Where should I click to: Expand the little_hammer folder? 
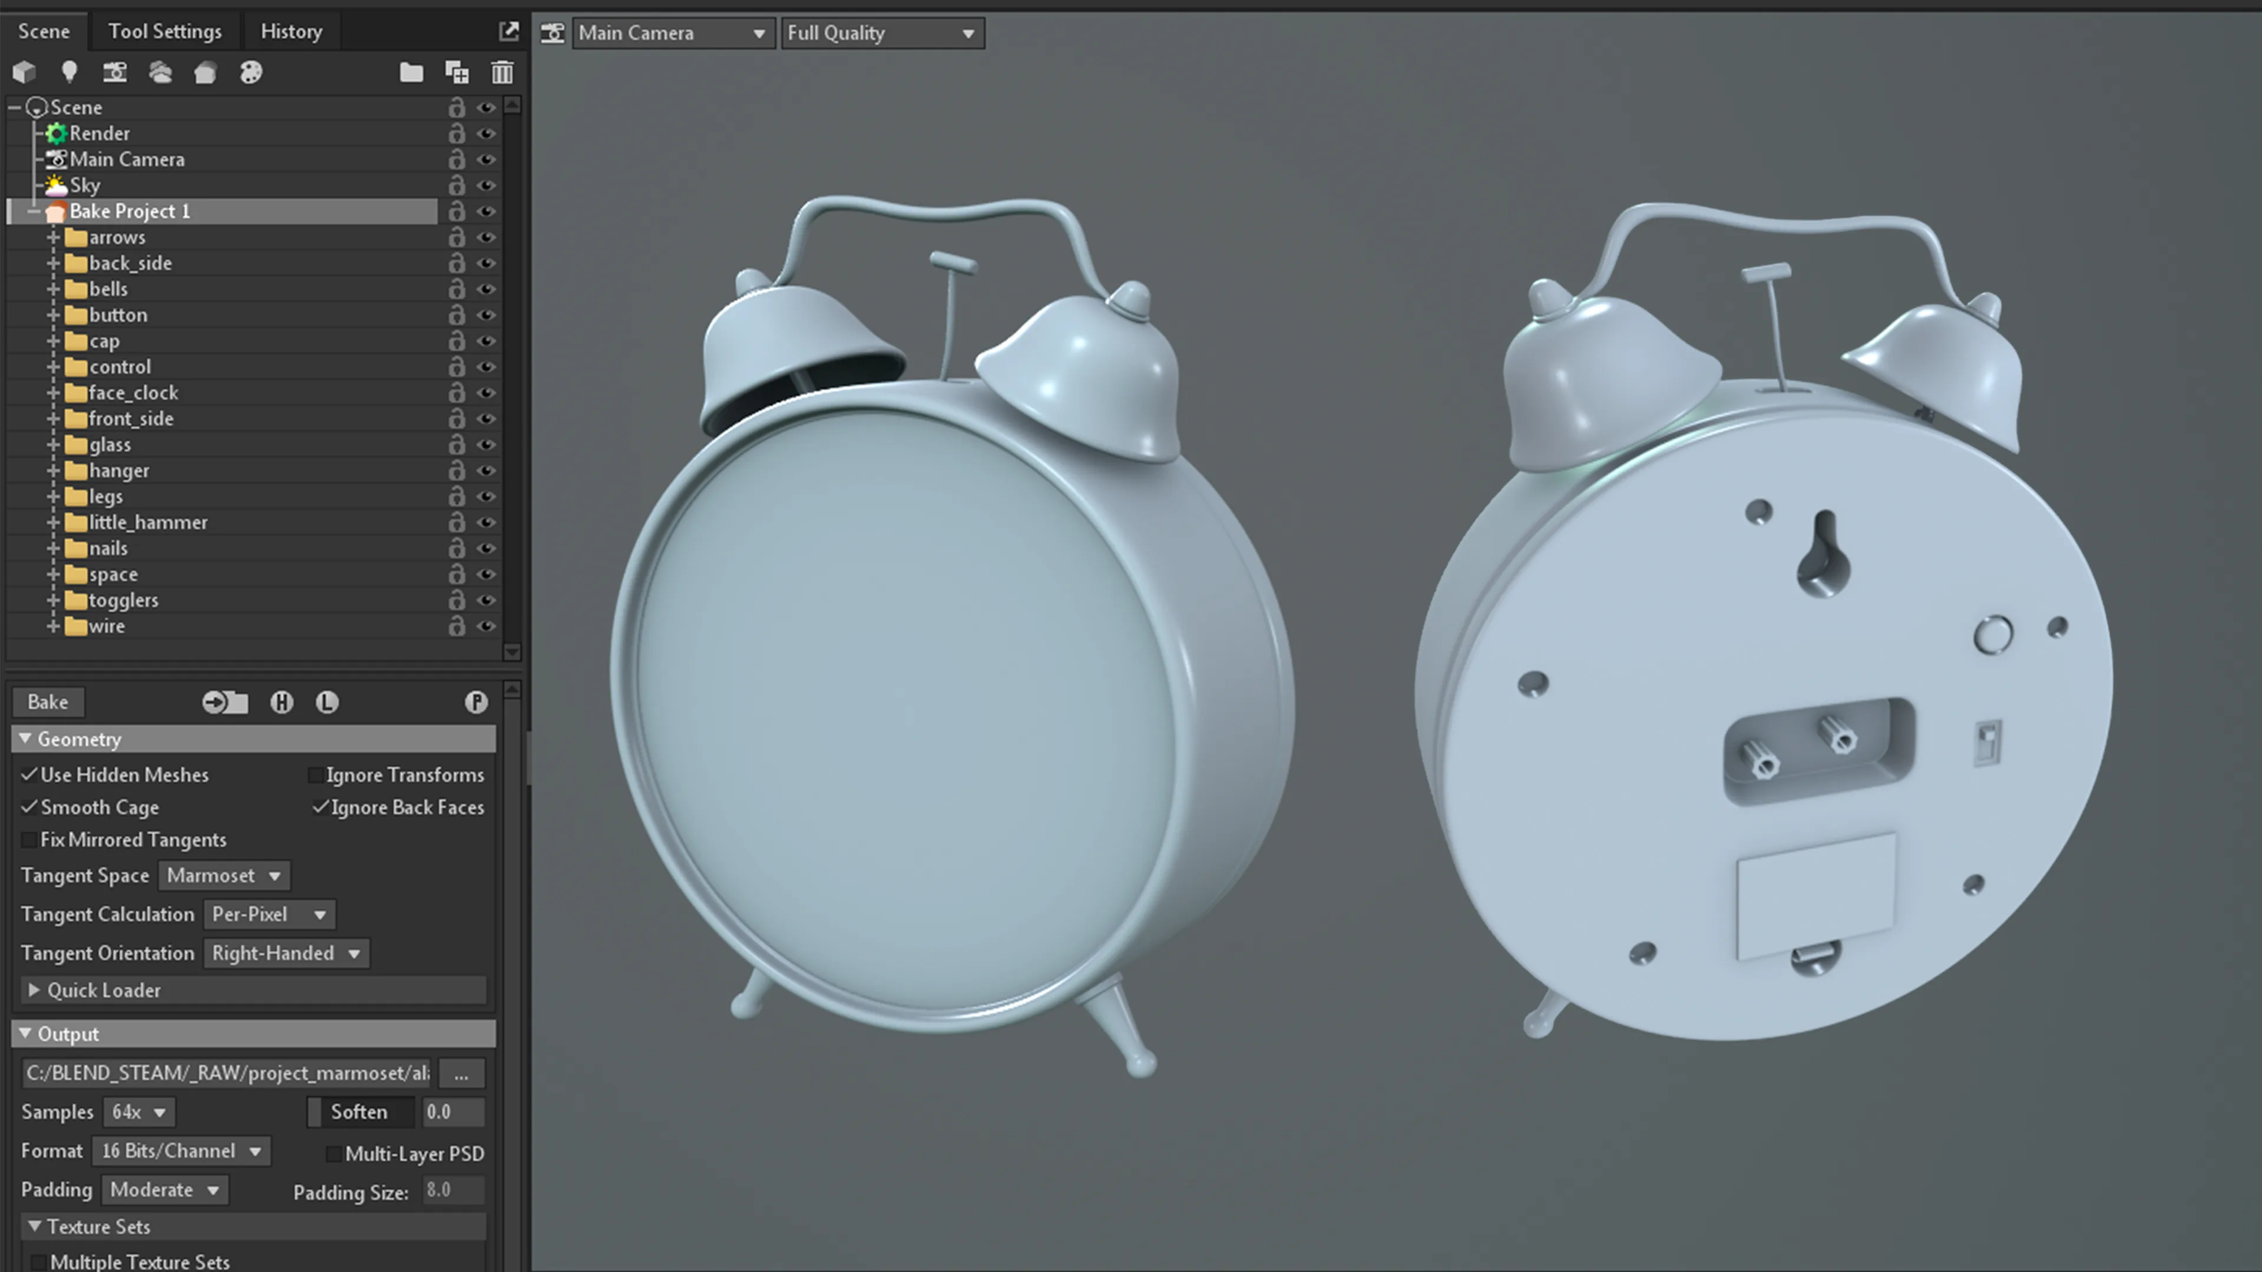pos(52,522)
